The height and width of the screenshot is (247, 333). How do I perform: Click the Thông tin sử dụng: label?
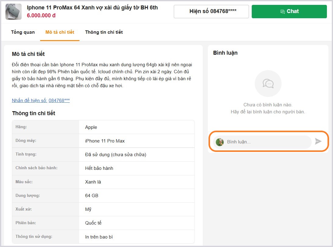pyautogui.click(x=34, y=237)
